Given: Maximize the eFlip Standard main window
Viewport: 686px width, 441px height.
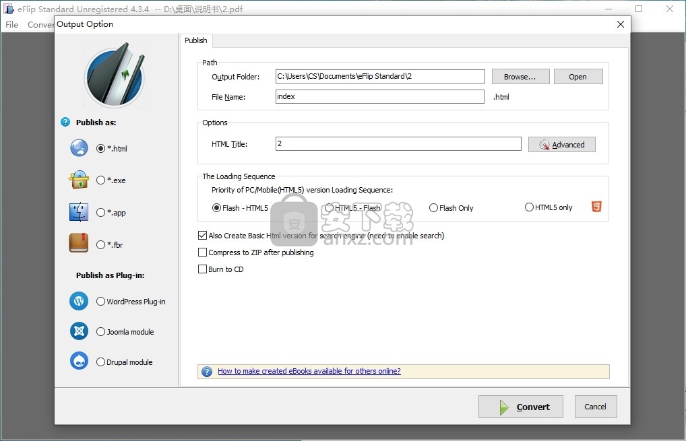Looking at the screenshot, I should click(x=639, y=9).
